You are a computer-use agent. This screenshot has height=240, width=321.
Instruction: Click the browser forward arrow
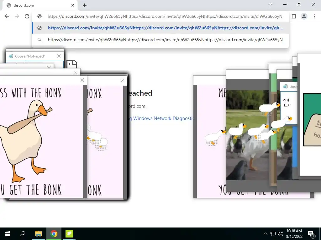(x=17, y=16)
